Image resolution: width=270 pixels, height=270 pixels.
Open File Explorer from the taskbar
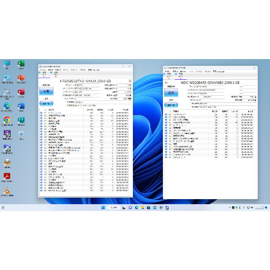click(143, 208)
